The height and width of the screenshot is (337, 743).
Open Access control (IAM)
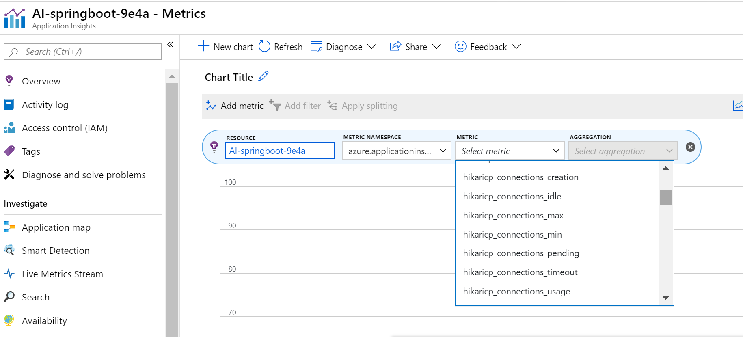pos(65,128)
